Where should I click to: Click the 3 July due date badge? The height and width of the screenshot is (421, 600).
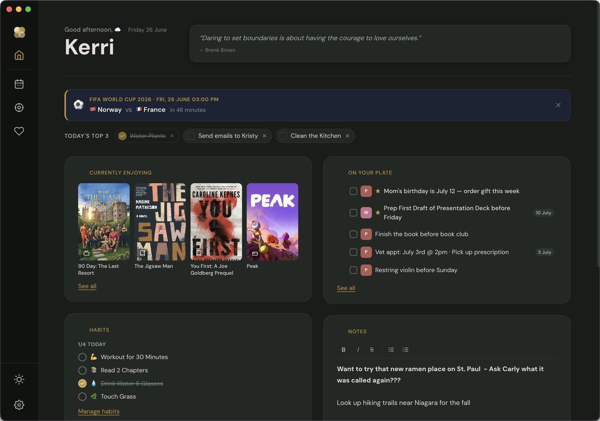click(545, 252)
